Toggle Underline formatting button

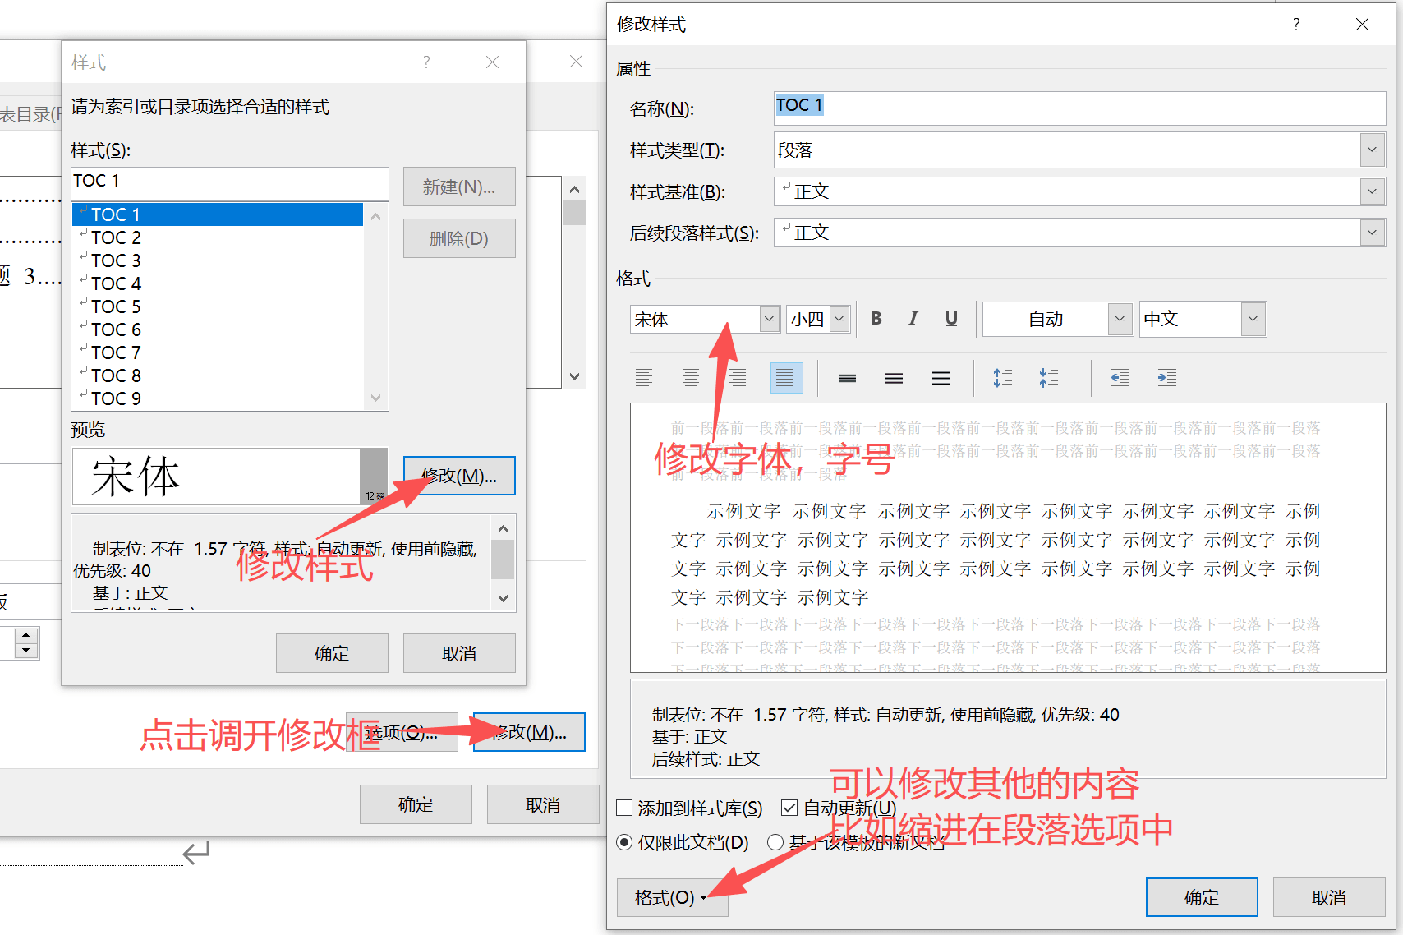point(951,319)
